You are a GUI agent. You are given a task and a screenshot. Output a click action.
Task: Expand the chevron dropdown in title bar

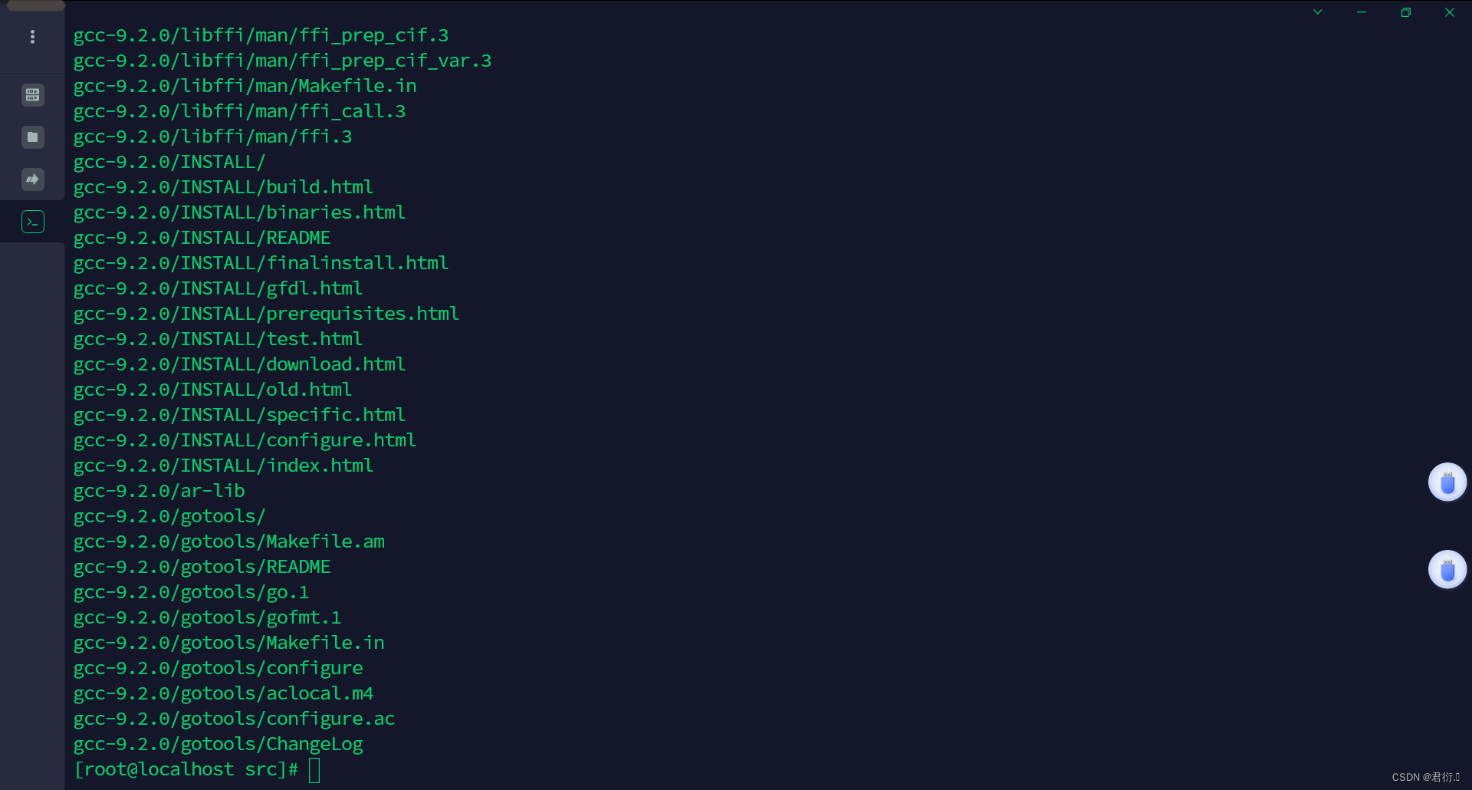point(1318,12)
